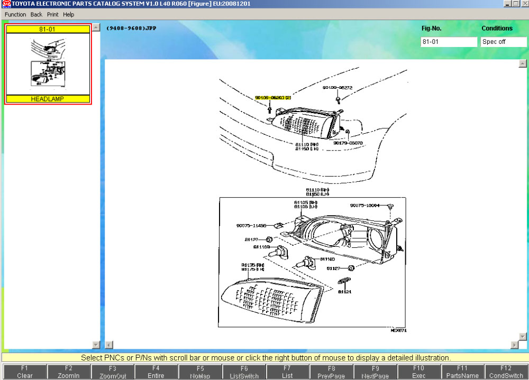529x380 pixels.
Task: Click the Conditions field showing Spec off
Action: 503,42
